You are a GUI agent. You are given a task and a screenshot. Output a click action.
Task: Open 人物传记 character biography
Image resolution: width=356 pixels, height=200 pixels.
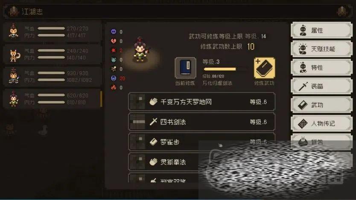(321, 123)
